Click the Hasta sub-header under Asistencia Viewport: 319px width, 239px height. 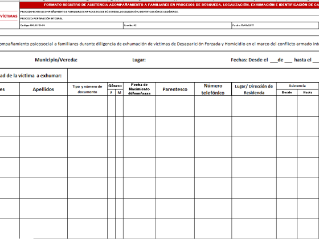(308, 92)
